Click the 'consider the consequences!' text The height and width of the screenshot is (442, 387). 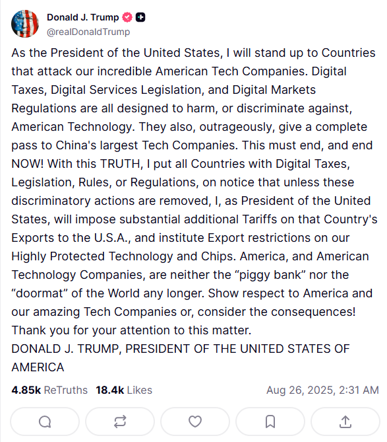(x=276, y=312)
